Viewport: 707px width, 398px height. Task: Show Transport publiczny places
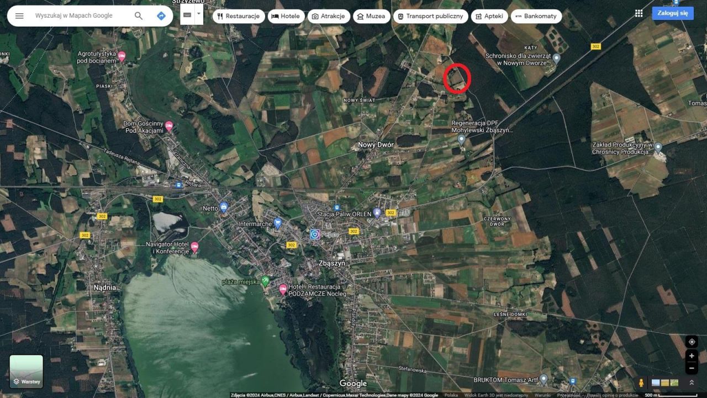pyautogui.click(x=431, y=16)
